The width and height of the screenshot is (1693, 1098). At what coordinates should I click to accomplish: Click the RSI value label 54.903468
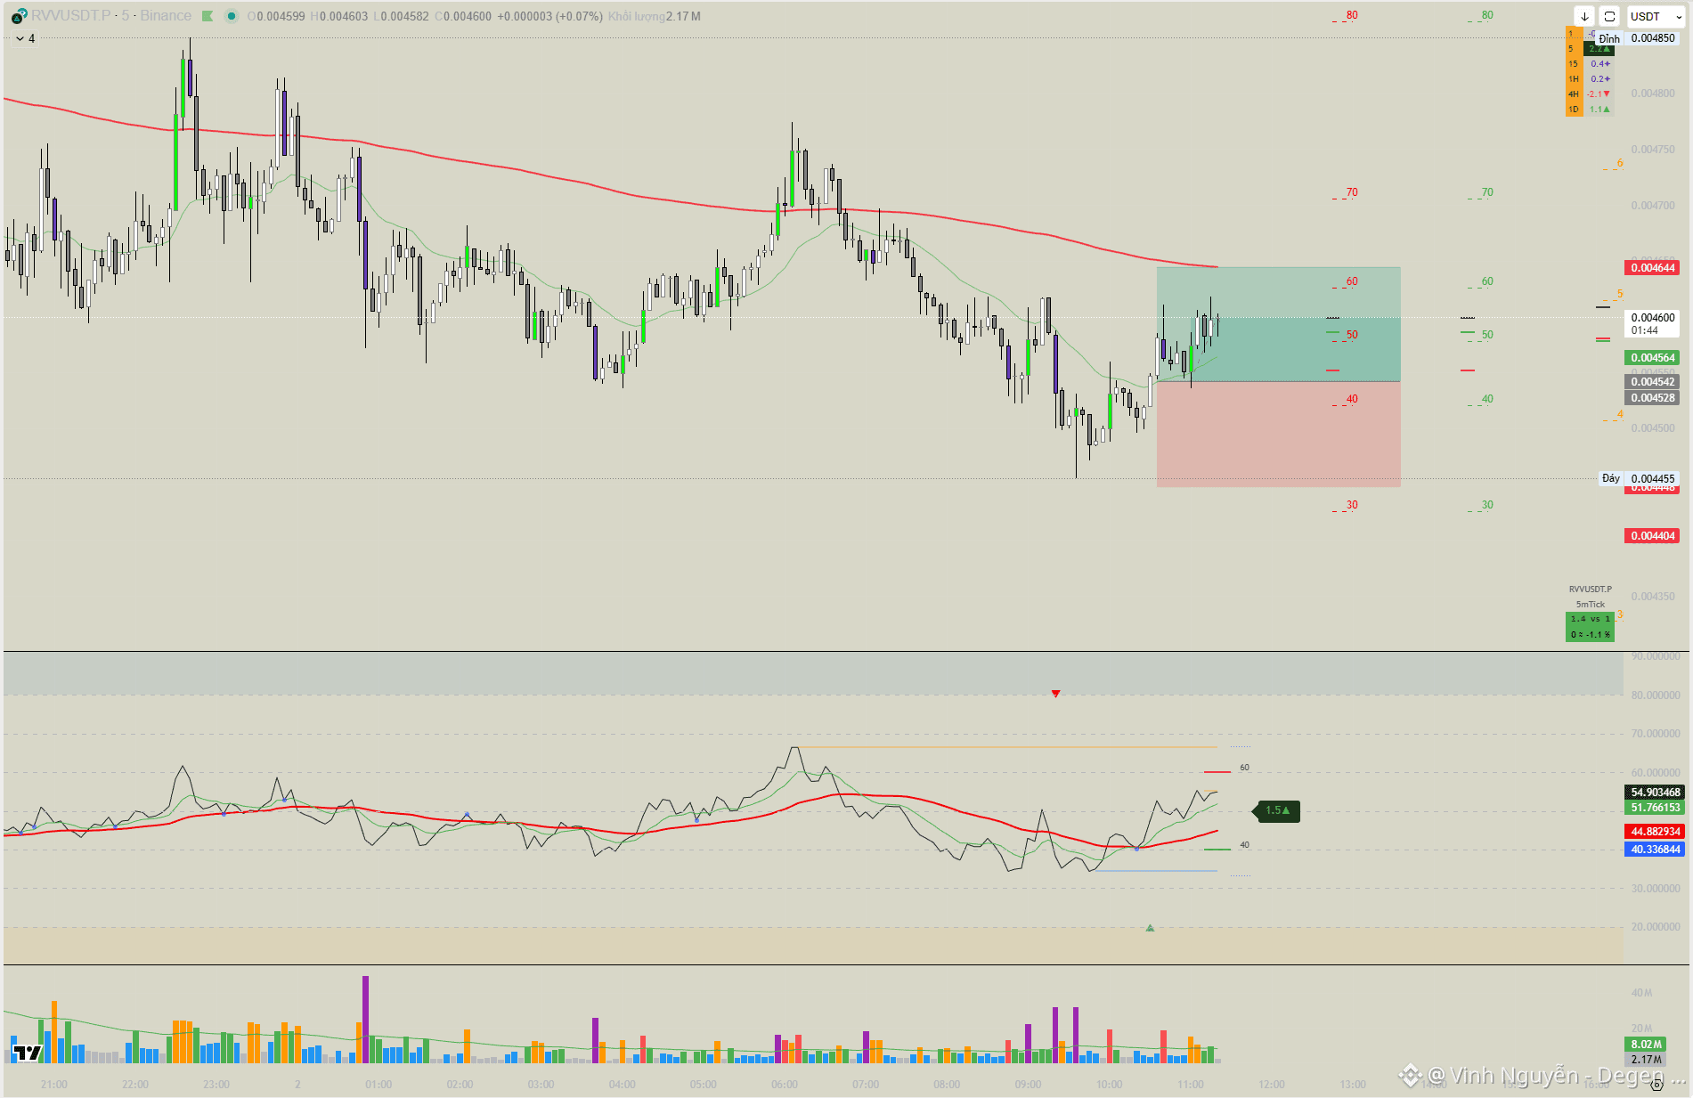(x=1655, y=793)
